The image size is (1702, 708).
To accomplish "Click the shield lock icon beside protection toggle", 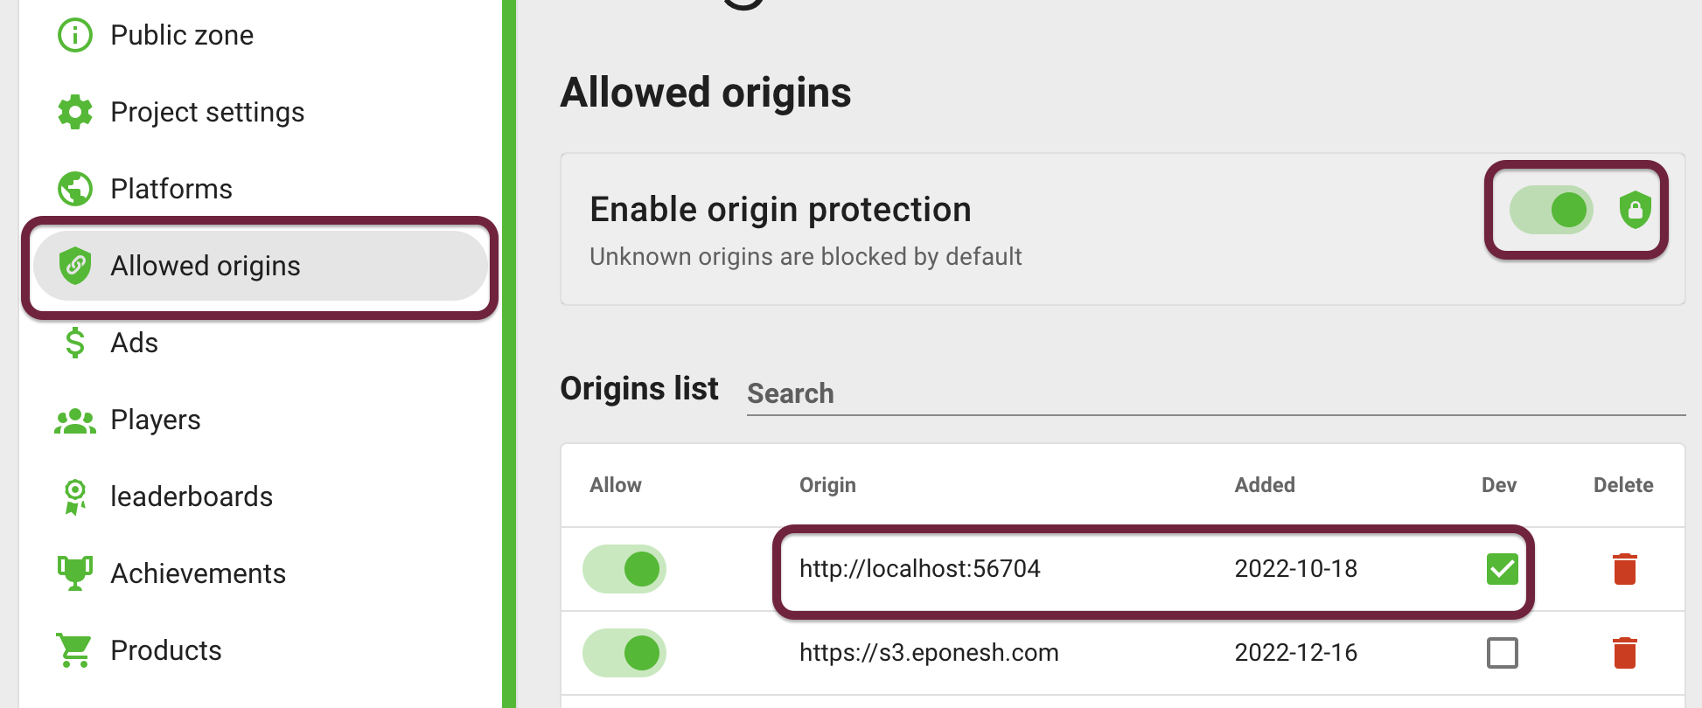I will [x=1635, y=210].
